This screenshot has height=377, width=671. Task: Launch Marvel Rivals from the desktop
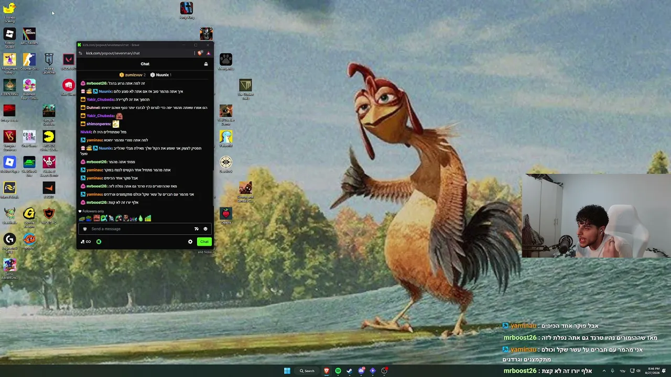[9, 190]
